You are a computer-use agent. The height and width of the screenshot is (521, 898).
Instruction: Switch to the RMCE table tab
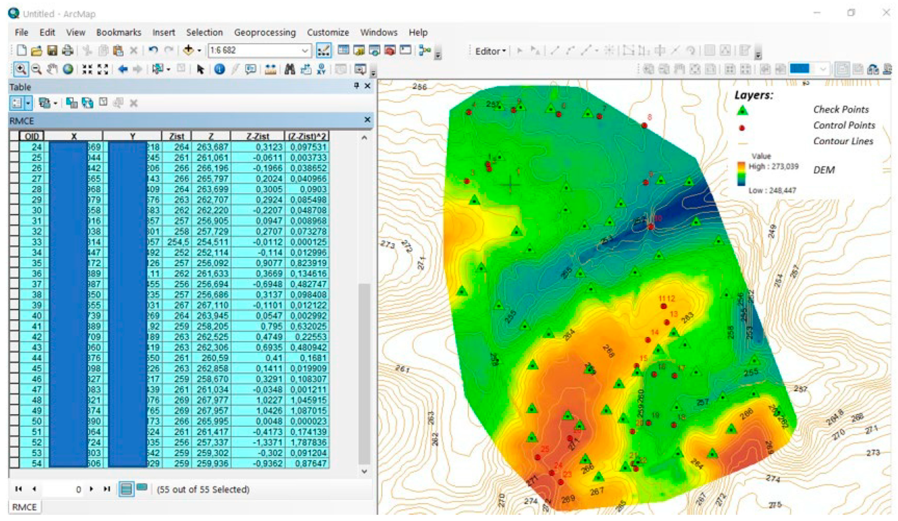[24, 507]
